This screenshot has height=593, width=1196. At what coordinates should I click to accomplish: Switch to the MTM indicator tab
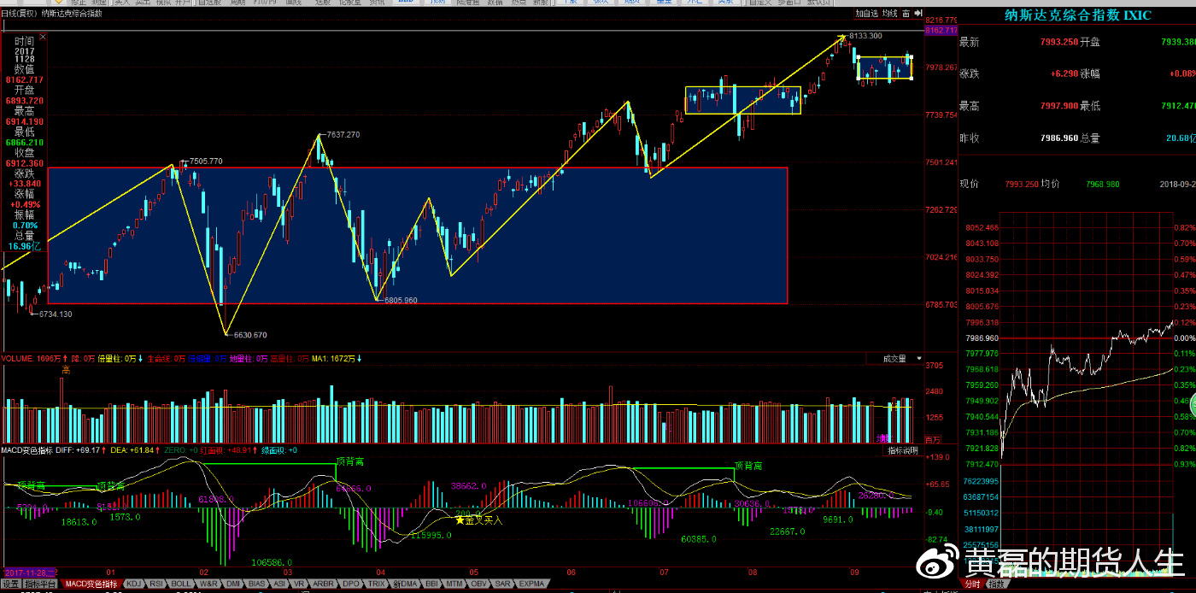454,584
